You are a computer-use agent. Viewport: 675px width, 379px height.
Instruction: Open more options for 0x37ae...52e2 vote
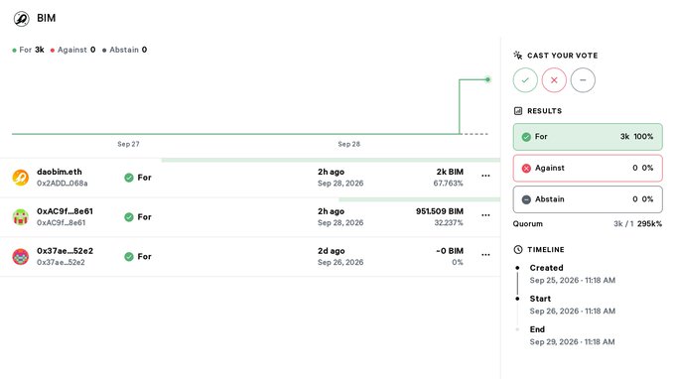pos(485,255)
